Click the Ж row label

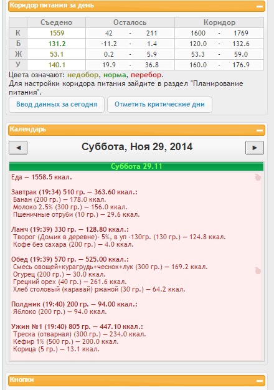coord(18,54)
